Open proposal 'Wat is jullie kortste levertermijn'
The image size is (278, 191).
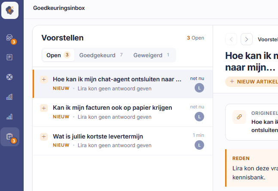click(x=123, y=141)
